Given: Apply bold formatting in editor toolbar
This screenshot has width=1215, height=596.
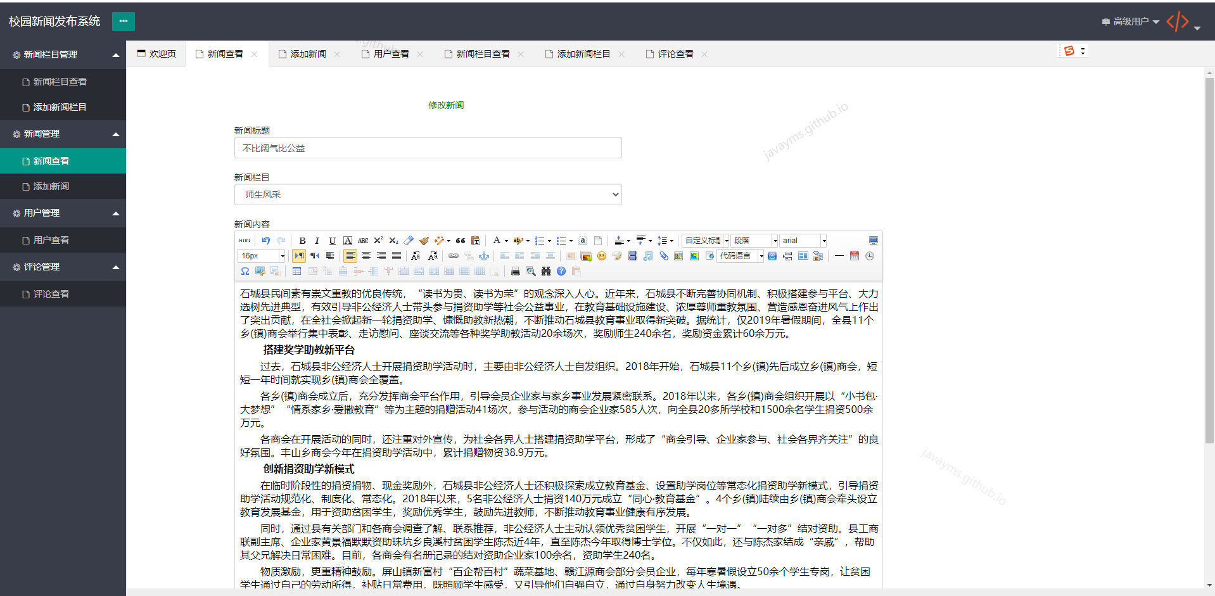Looking at the screenshot, I should click(302, 241).
